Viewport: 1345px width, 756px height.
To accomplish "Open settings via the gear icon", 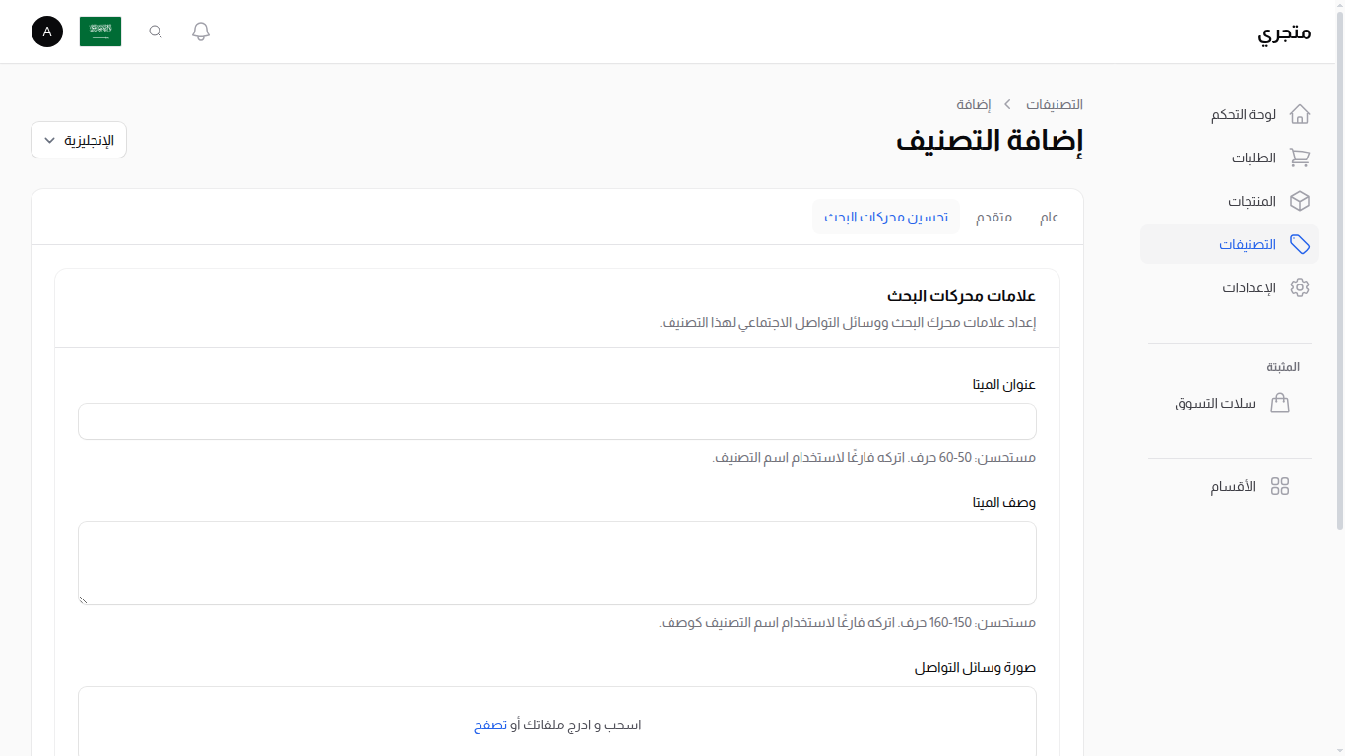I will coord(1300,286).
